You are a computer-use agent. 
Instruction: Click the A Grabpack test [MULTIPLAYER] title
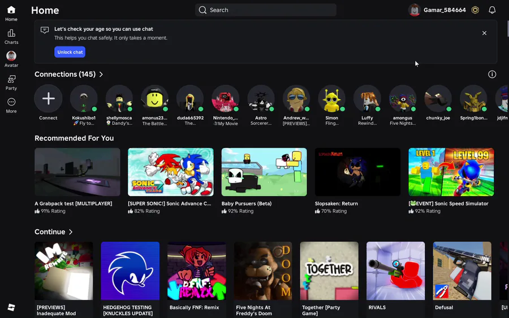[74, 203]
